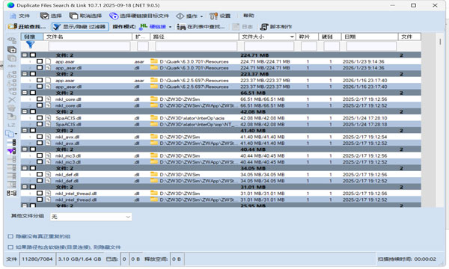Click the LZ compression icon in sidebar
Image resolution: width=449 pixels, height=269 pixels.
(12, 125)
